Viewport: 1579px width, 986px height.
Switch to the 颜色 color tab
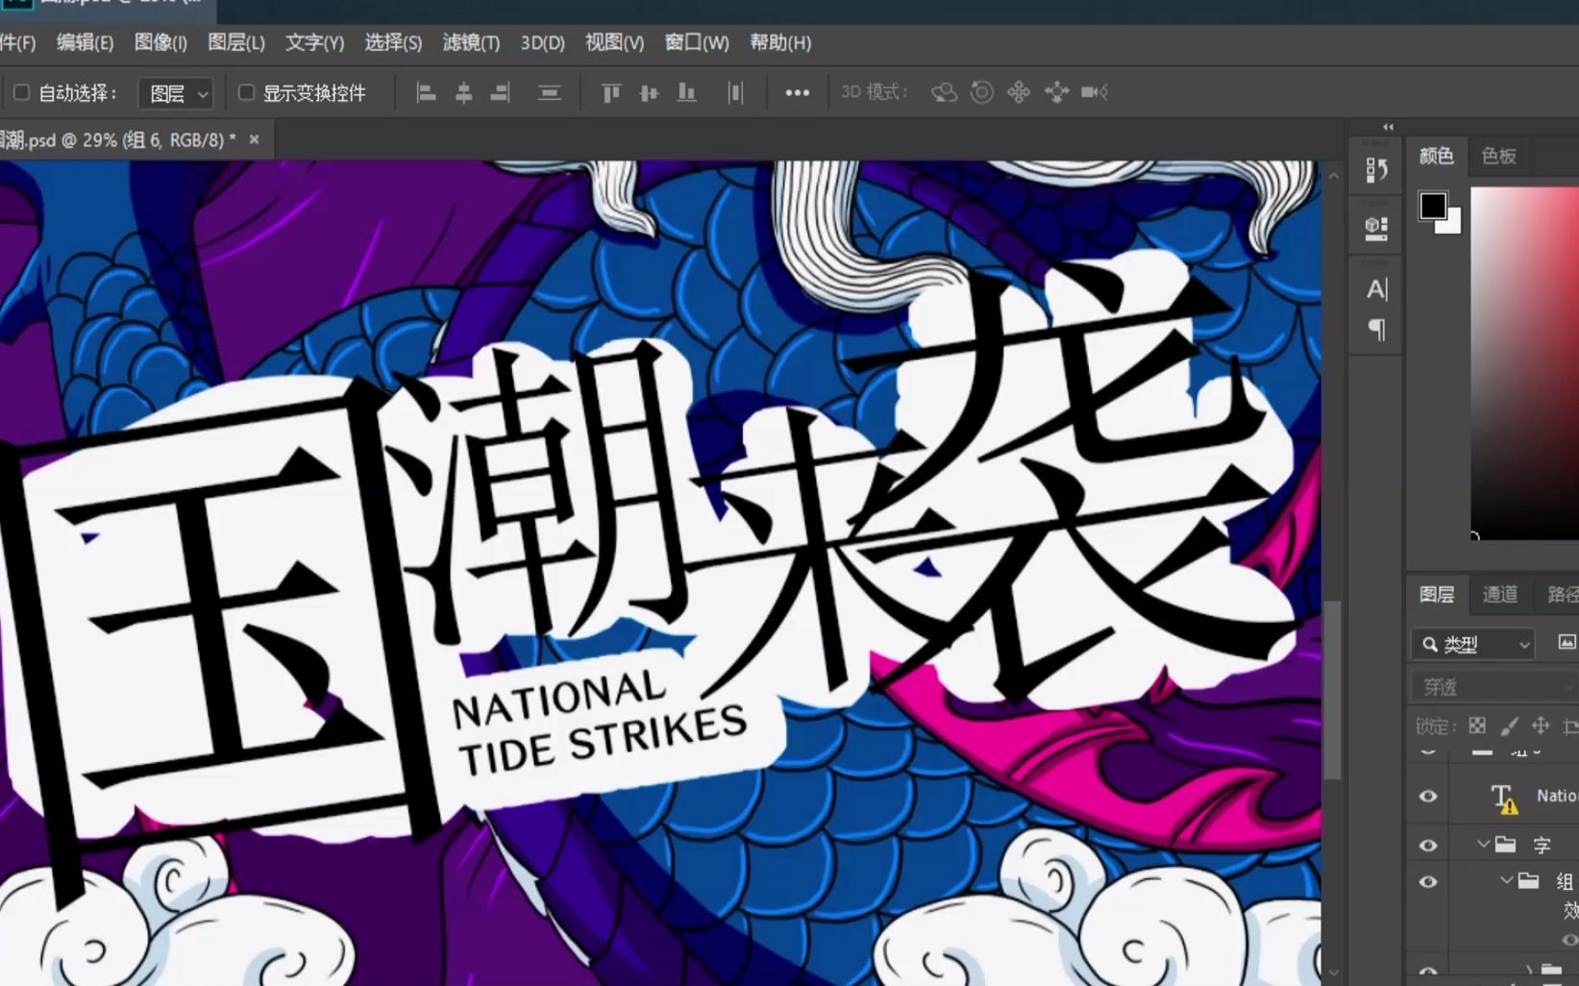pos(1437,156)
